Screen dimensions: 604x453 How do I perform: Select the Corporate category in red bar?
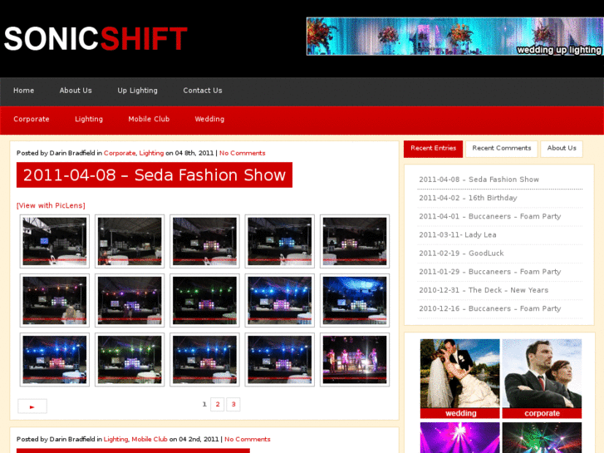(x=32, y=119)
